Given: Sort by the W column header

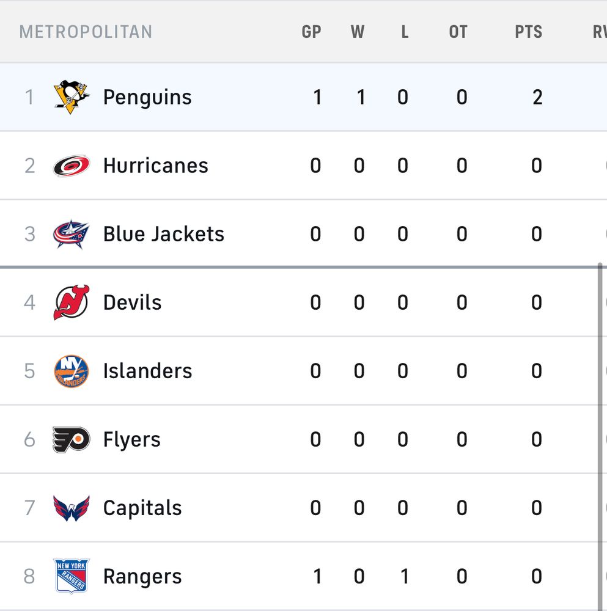Looking at the screenshot, I should (358, 32).
